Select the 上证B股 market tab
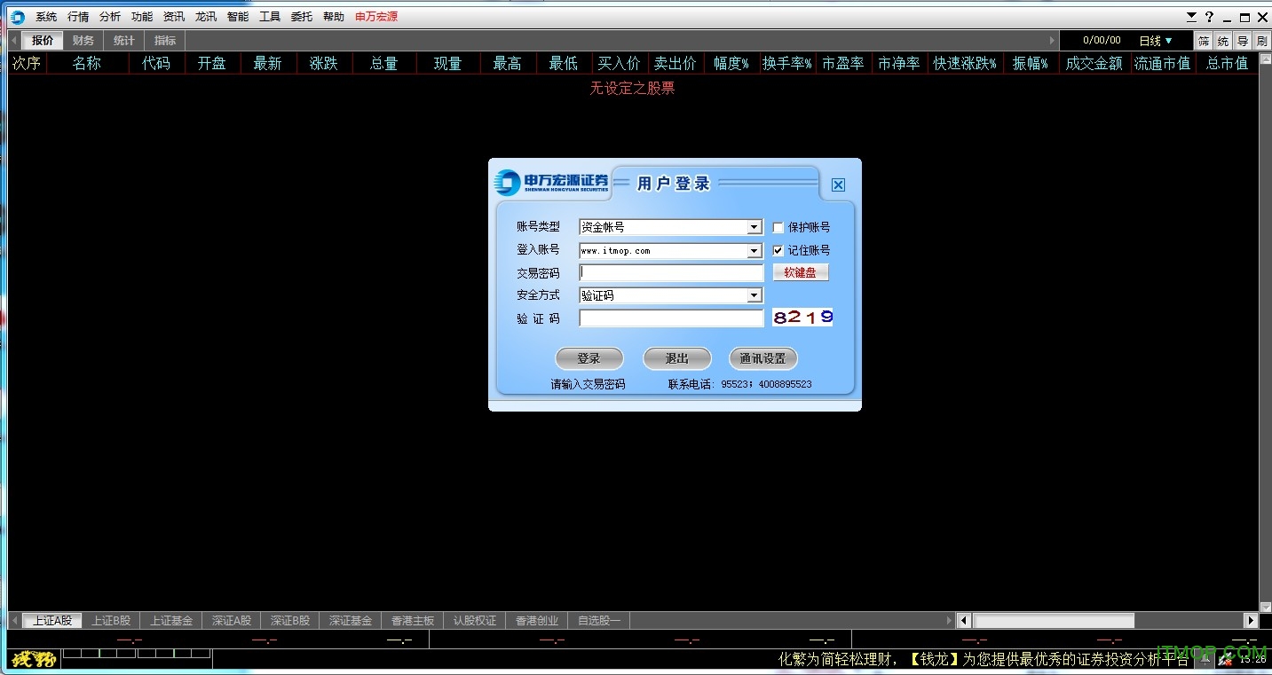Image resolution: width=1272 pixels, height=675 pixels. (x=111, y=621)
